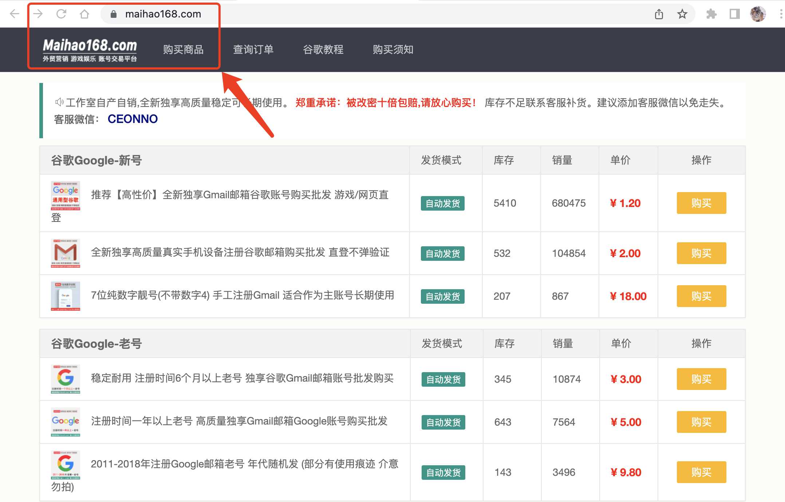Reload the page with refresh icon
This screenshot has width=785, height=502.
(x=61, y=14)
